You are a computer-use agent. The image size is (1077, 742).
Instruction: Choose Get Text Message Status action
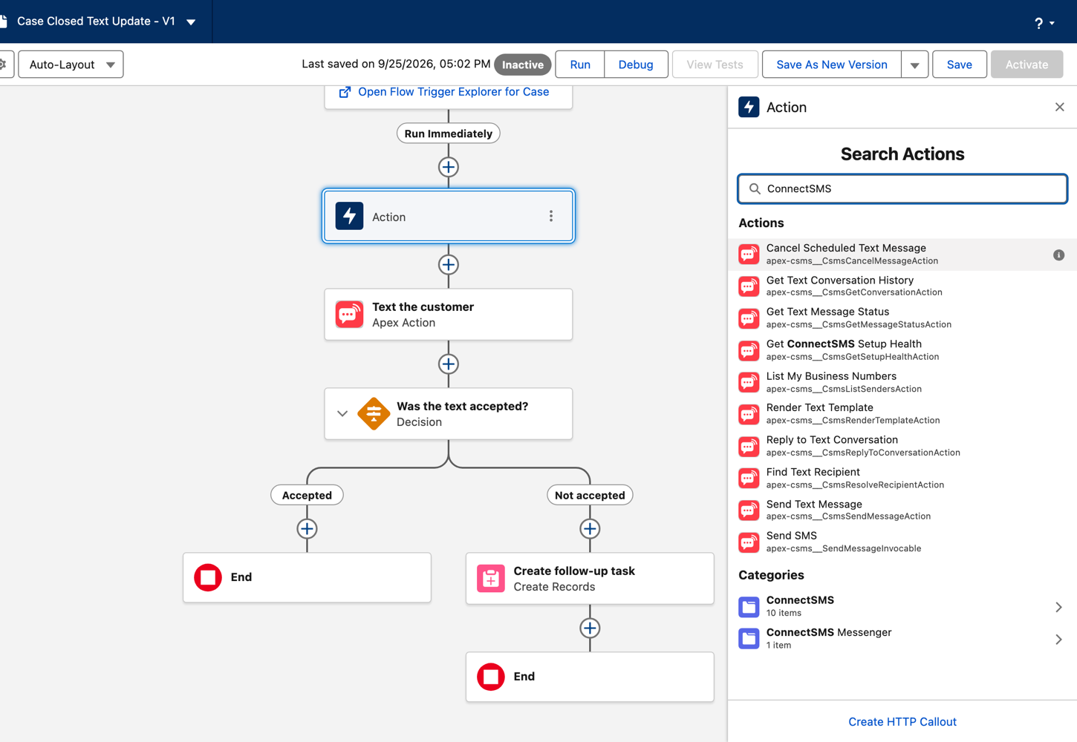(x=902, y=318)
